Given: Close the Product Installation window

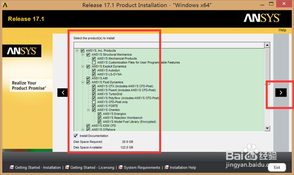Looking at the screenshot, I should pyautogui.click(x=284, y=4).
